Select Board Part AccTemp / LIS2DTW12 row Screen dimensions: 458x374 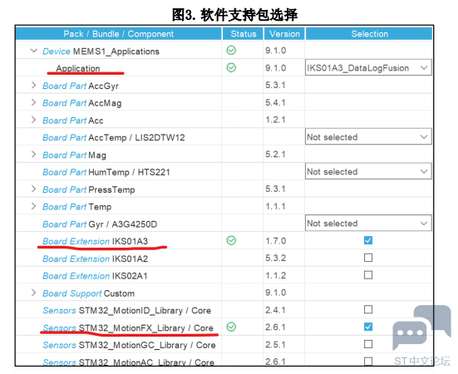114,137
